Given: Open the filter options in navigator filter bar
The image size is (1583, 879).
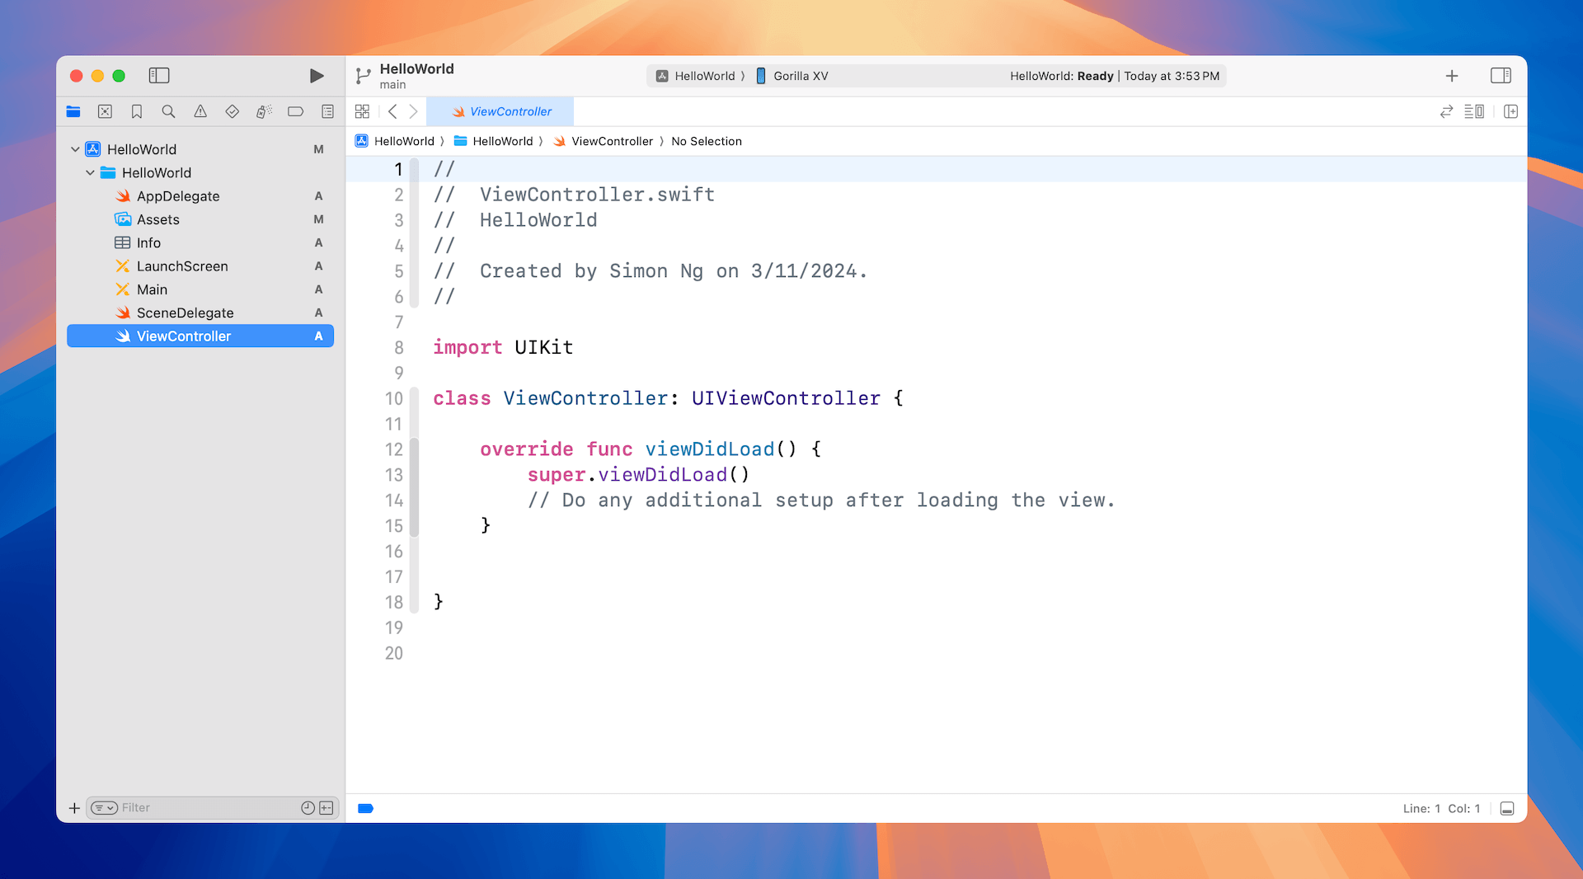Looking at the screenshot, I should [x=104, y=807].
